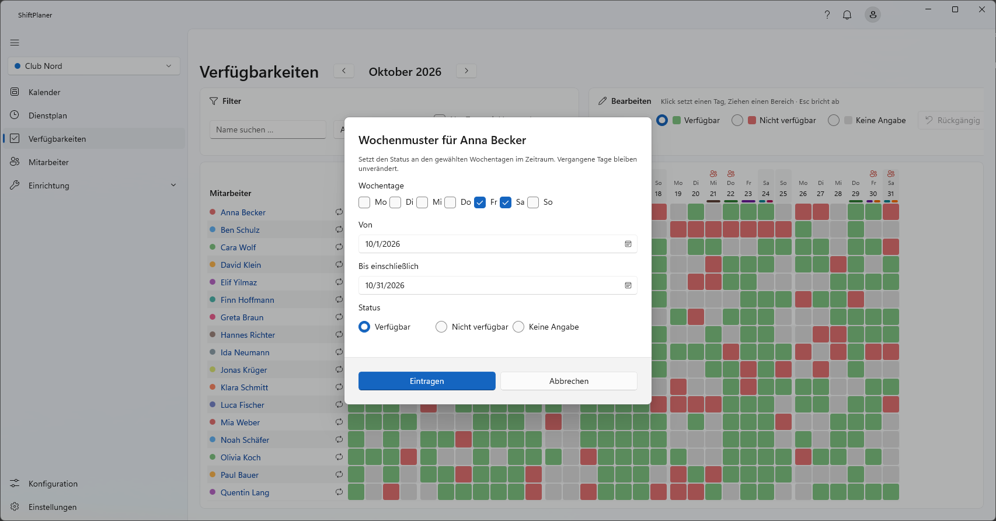Open Mitarbeiter in the sidebar
The height and width of the screenshot is (521, 996).
click(x=94, y=162)
